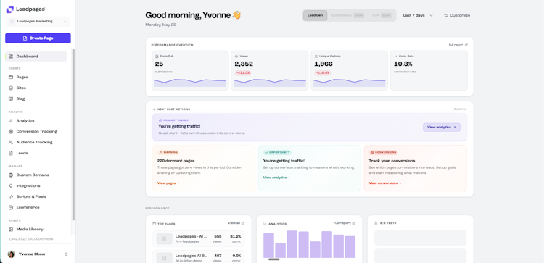Image resolution: width=544 pixels, height=263 pixels.
Task: Open Conversion Tracking via its target icon
Action: point(11,131)
